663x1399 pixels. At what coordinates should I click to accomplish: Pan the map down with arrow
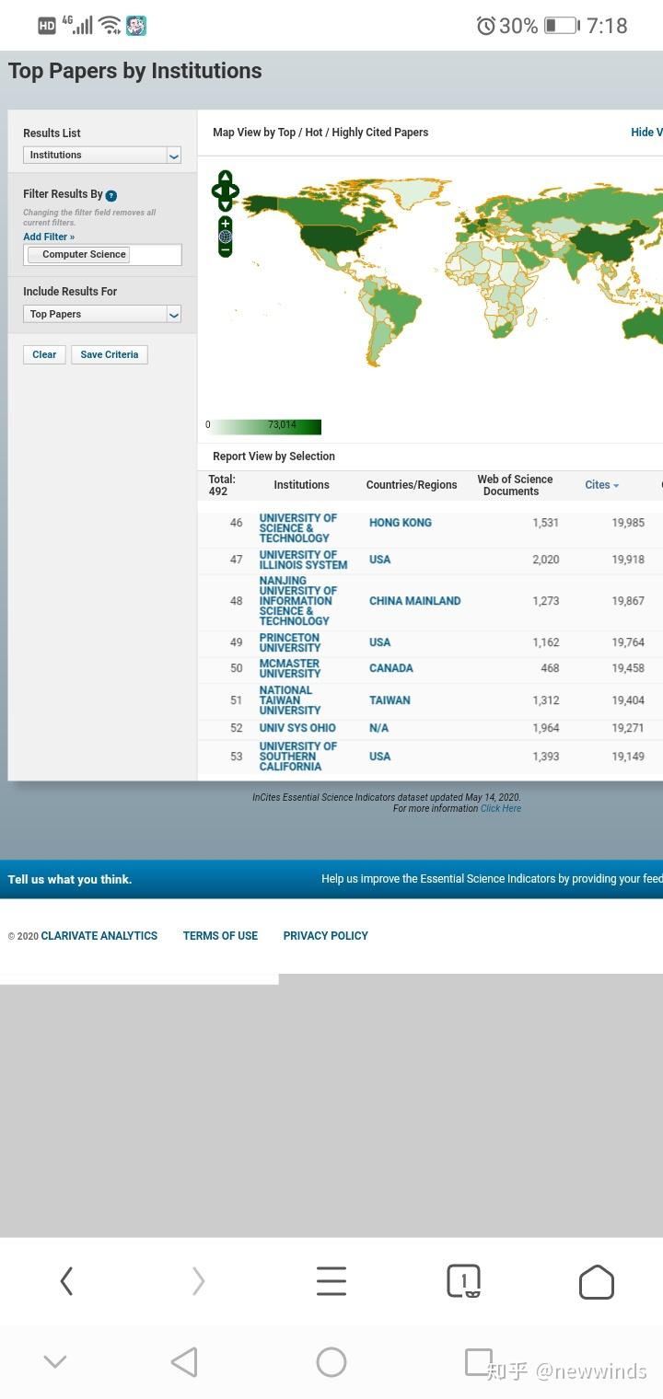(226, 205)
